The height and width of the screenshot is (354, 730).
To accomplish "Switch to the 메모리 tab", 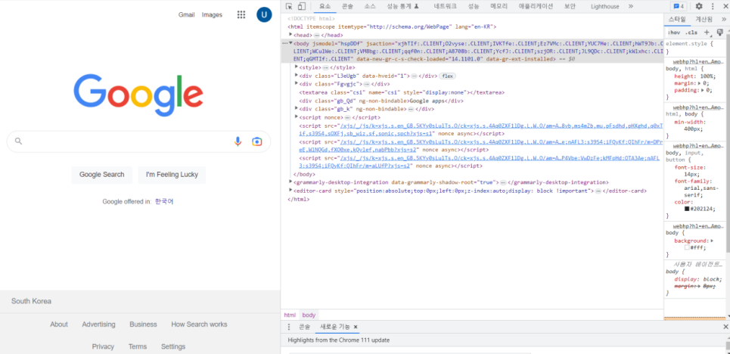I will pos(499,7).
